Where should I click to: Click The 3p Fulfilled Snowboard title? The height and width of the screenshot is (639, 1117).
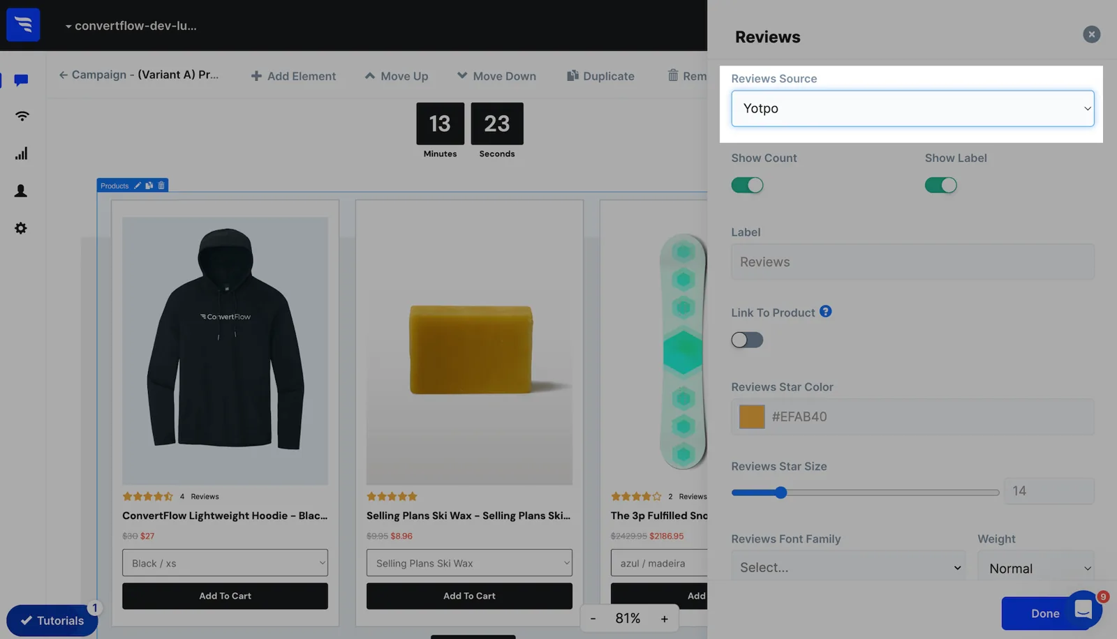(659, 516)
